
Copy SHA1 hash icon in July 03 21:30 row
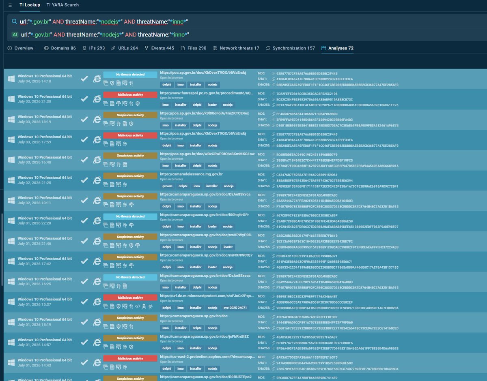point(274,99)
